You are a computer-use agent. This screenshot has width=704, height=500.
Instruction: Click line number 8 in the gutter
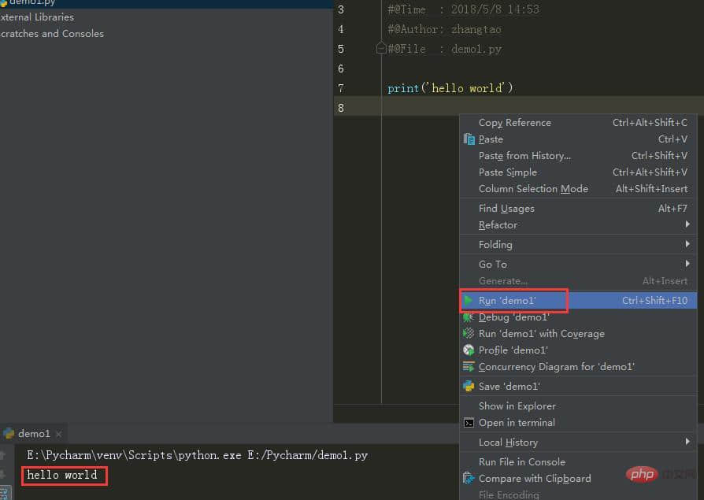point(341,108)
